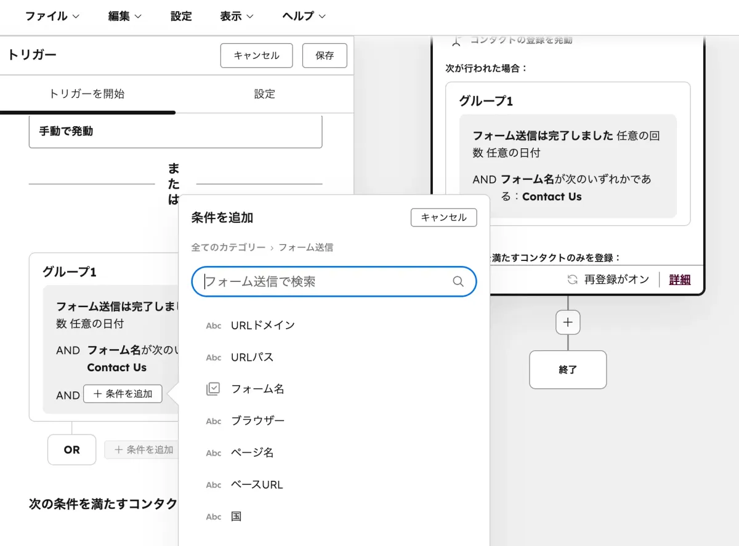Open the ファイル menu
This screenshot has width=739, height=546.
click(x=52, y=17)
